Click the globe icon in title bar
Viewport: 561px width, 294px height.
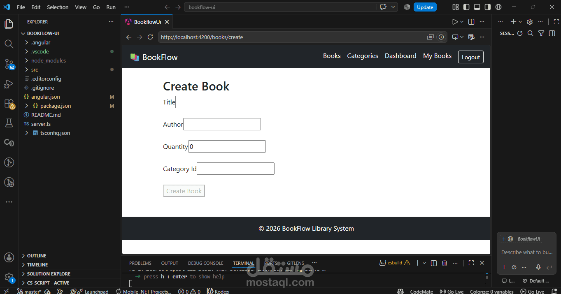click(498, 7)
